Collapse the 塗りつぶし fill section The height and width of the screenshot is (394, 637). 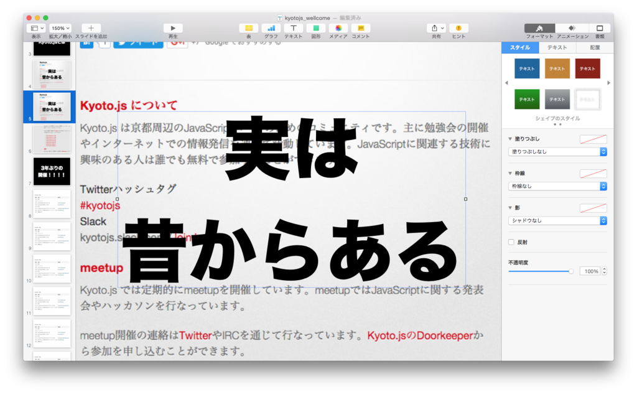point(510,139)
